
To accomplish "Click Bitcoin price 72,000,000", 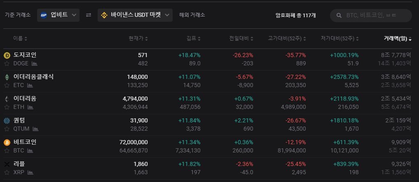I will [133, 142].
